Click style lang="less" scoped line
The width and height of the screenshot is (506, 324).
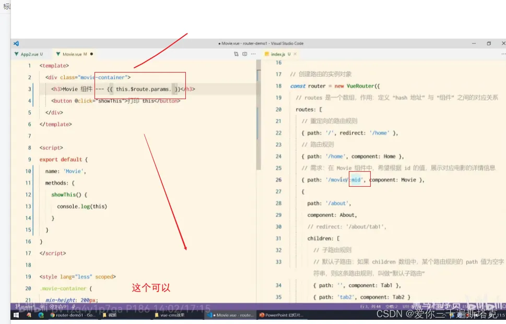[77, 277]
